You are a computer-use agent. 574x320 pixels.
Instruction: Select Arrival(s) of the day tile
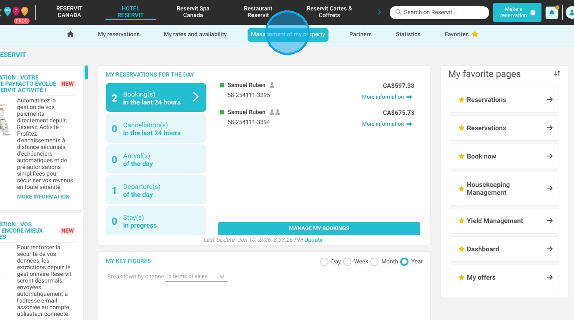[x=156, y=159]
